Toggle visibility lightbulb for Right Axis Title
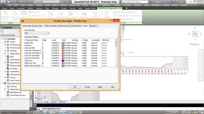The height and width of the screenshot is (114, 204). click(42, 63)
